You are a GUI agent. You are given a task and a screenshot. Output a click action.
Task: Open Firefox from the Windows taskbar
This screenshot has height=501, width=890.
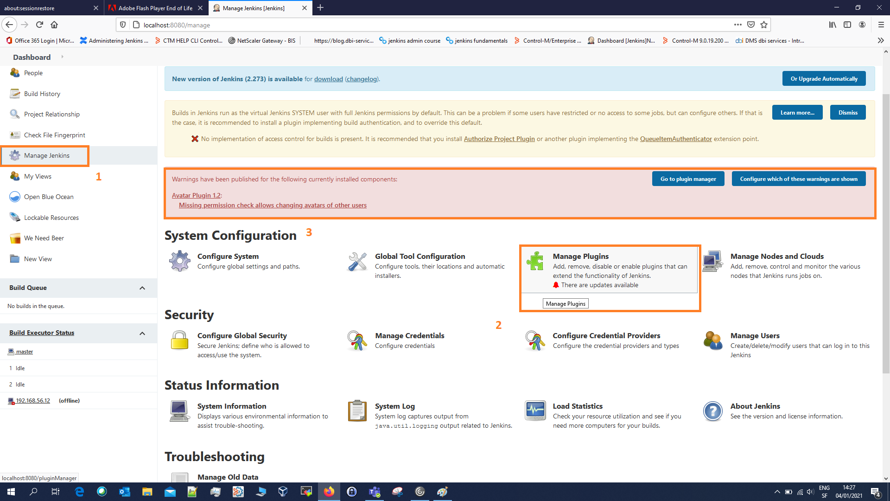329,492
